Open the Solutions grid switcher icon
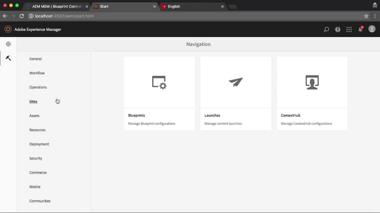This screenshot has height=213, width=380. click(349, 29)
